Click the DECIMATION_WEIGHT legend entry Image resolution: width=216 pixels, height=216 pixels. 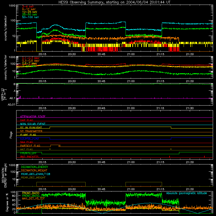pyautogui.click(x=34, y=170)
